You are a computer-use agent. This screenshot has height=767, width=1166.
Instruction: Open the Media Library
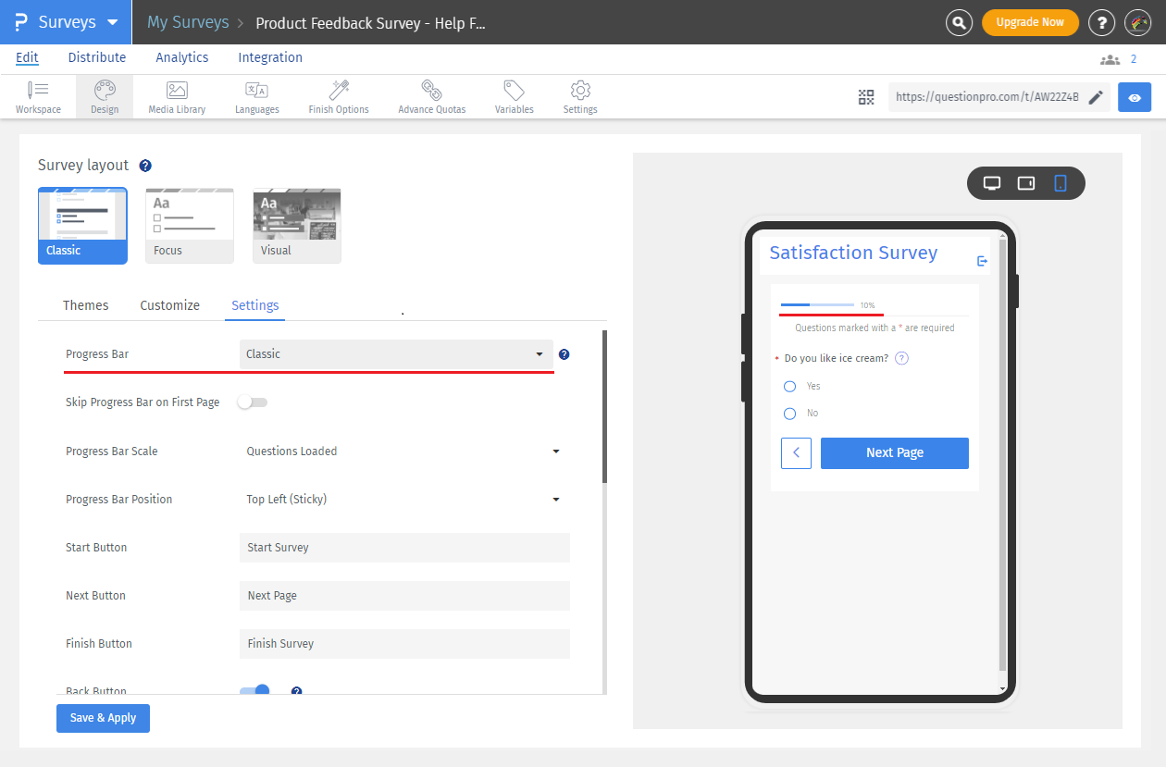(176, 95)
